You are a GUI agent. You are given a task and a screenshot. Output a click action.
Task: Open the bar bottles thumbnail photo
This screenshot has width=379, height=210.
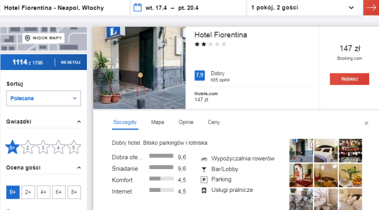click(350, 150)
